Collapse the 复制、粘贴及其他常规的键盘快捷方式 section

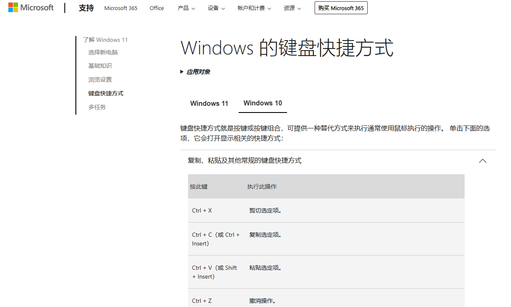click(483, 161)
